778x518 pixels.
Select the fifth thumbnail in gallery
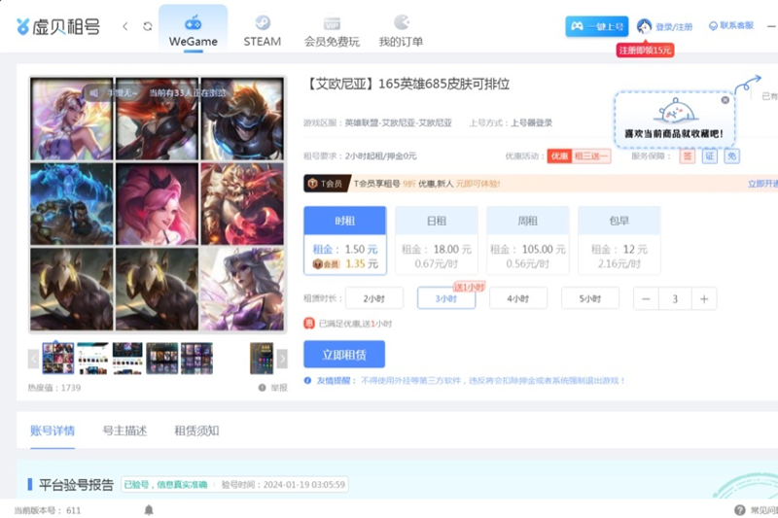(197, 358)
